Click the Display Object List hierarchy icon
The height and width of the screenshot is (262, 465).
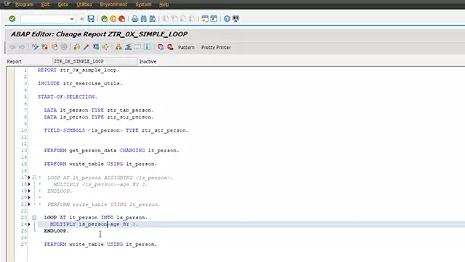pos(118,47)
